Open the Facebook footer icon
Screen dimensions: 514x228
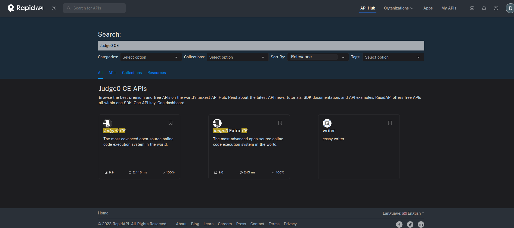399,224
